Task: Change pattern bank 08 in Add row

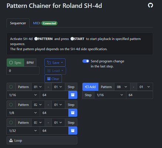Action: click(122, 87)
